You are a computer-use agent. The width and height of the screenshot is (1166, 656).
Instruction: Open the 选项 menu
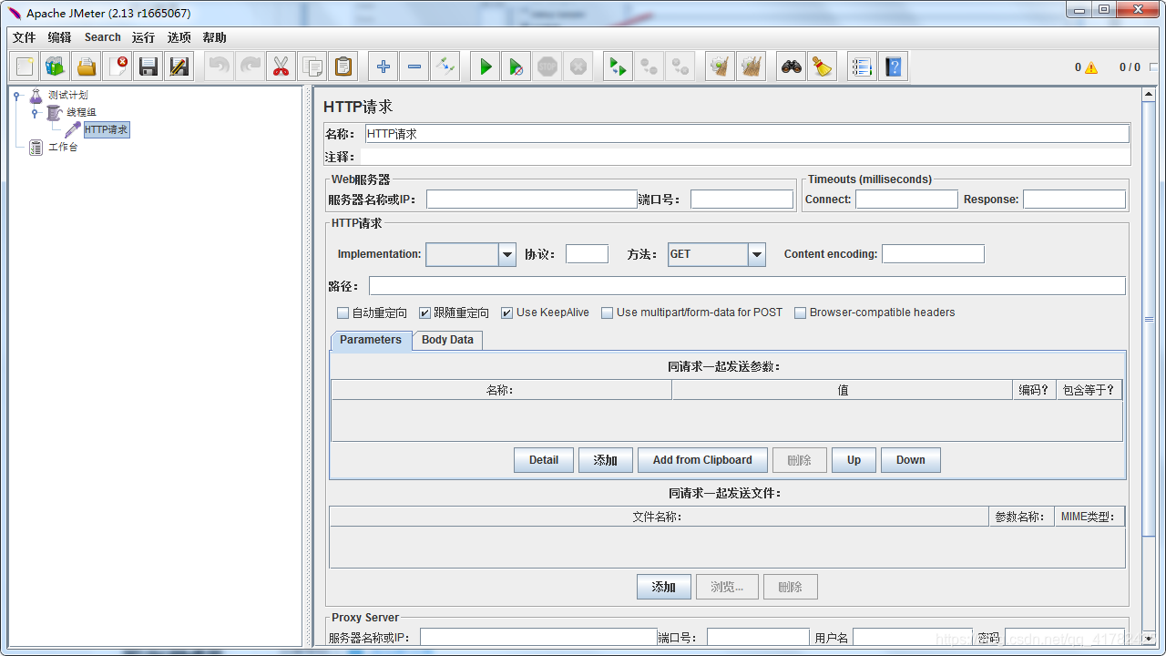pos(179,37)
